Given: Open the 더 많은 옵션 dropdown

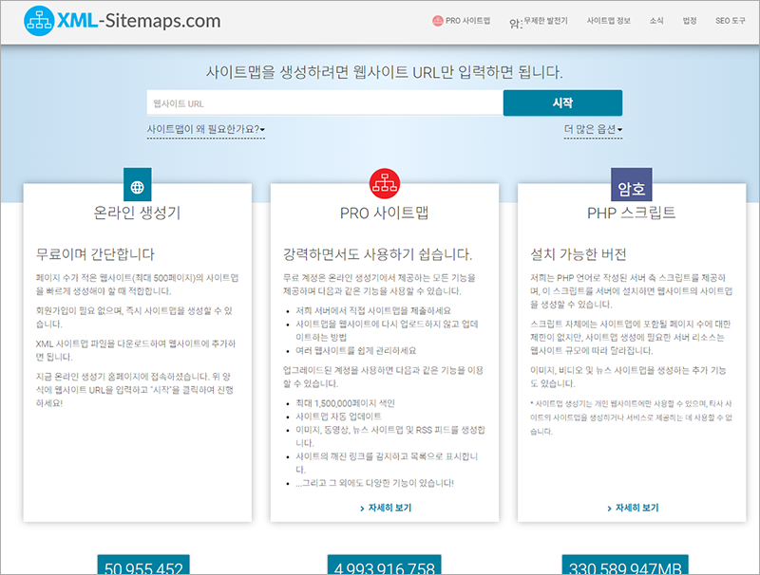Looking at the screenshot, I should pyautogui.click(x=593, y=129).
